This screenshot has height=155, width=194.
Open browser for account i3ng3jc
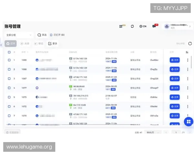pyautogui.click(x=175, y=69)
